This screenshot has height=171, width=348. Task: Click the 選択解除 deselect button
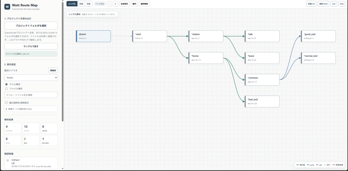click(144, 4)
